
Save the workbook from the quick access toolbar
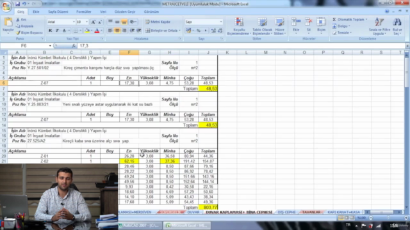pos(17,4)
